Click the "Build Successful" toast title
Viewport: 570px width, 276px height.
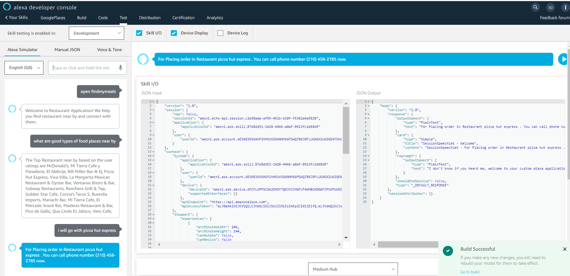tap(478, 249)
